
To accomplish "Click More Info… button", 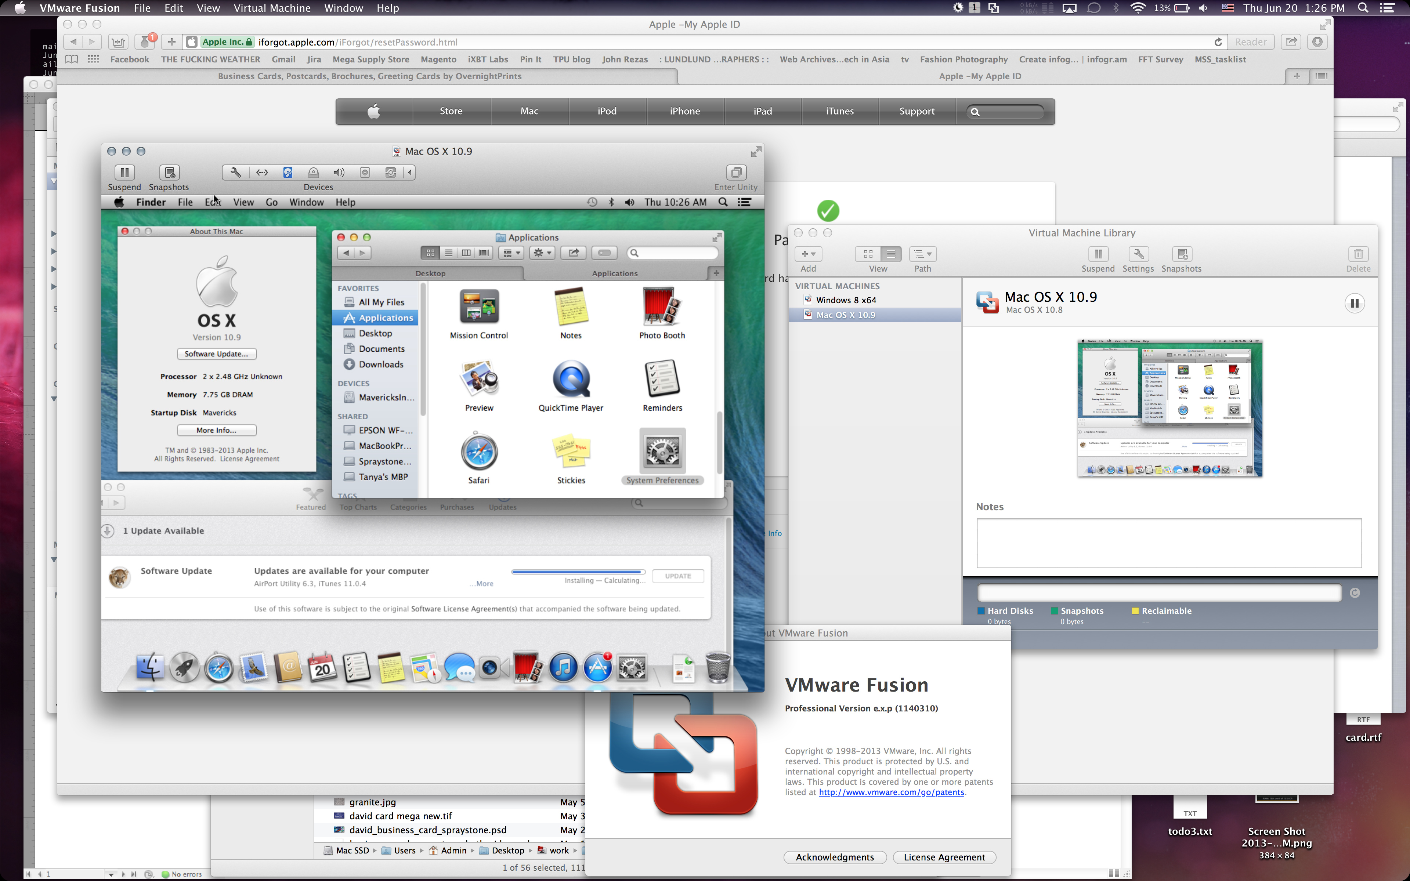I will pyautogui.click(x=216, y=430).
